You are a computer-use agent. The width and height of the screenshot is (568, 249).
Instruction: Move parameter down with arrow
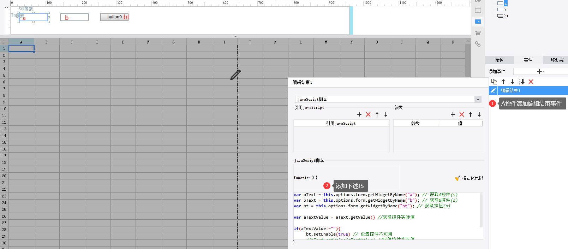[479, 114]
